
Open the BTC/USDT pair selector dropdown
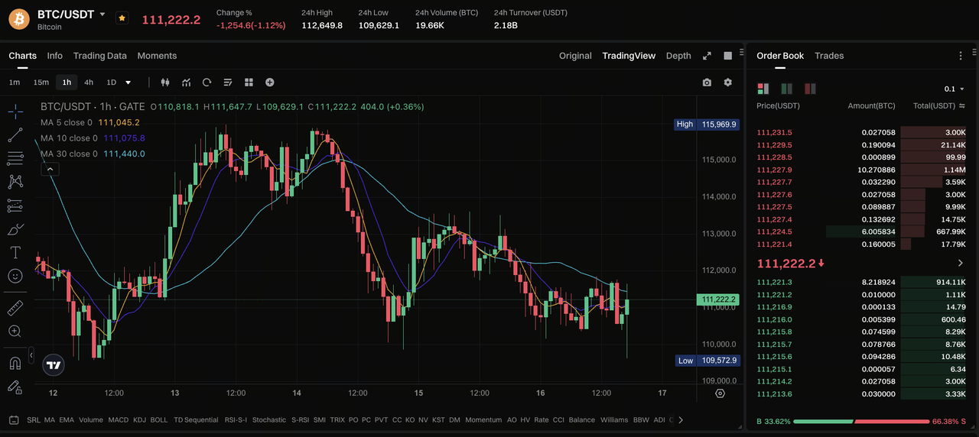[x=102, y=15]
